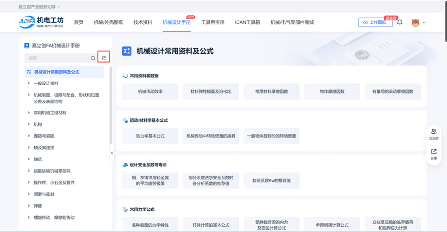447x232 pixels.
Task: Click the 分享 share icon
Action: pos(434,154)
